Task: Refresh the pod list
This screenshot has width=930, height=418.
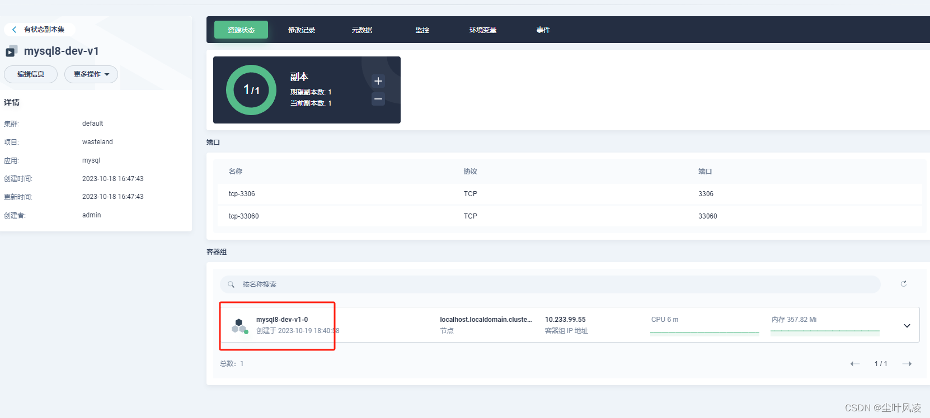Action: tap(904, 284)
